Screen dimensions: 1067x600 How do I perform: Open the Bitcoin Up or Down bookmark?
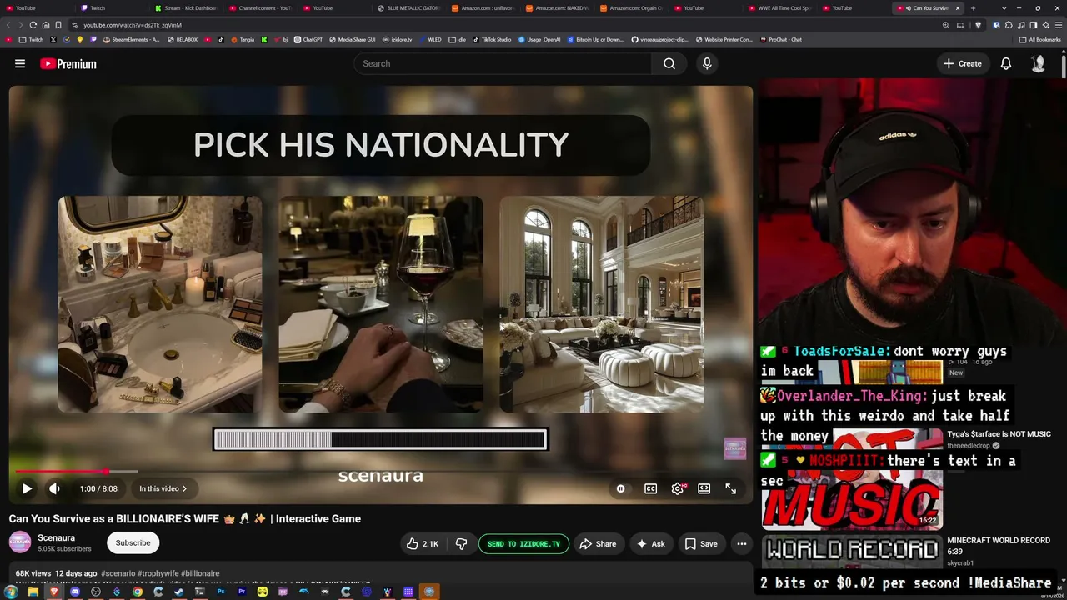pyautogui.click(x=595, y=39)
